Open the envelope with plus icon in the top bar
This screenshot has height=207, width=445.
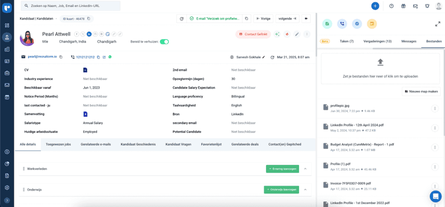(415, 6)
